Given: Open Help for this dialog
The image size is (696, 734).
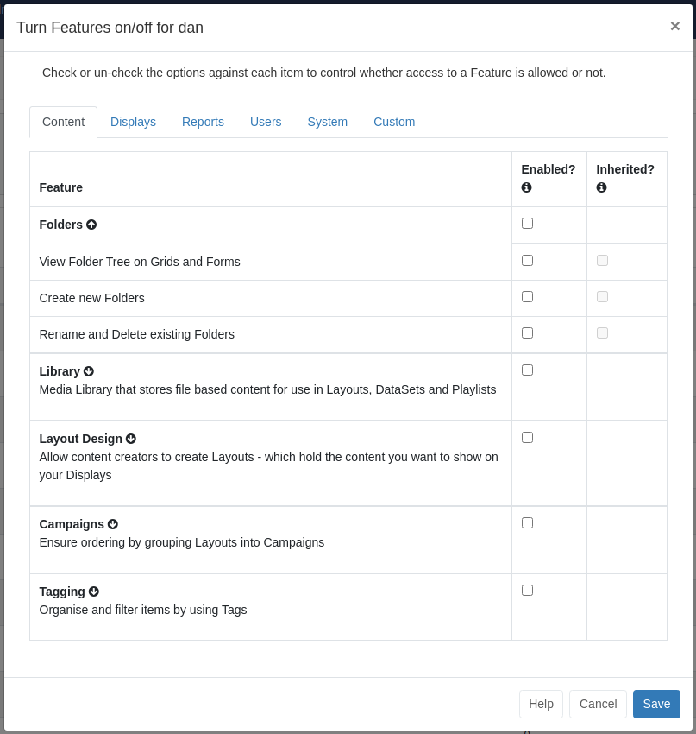Looking at the screenshot, I should click(x=541, y=704).
